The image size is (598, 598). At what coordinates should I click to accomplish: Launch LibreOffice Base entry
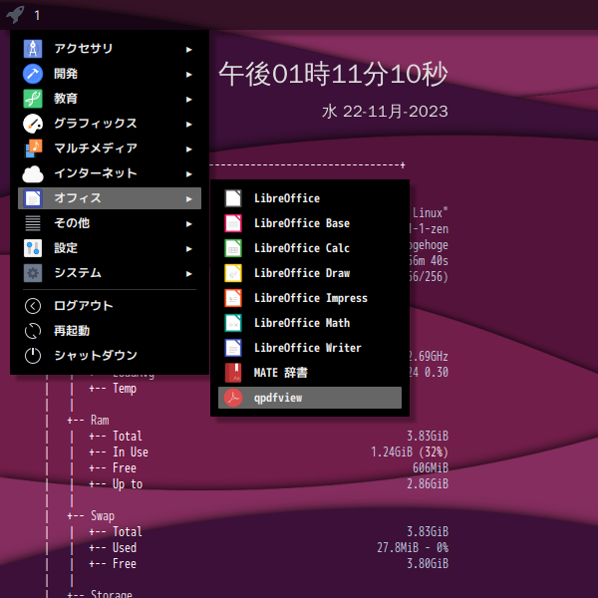[310, 223]
